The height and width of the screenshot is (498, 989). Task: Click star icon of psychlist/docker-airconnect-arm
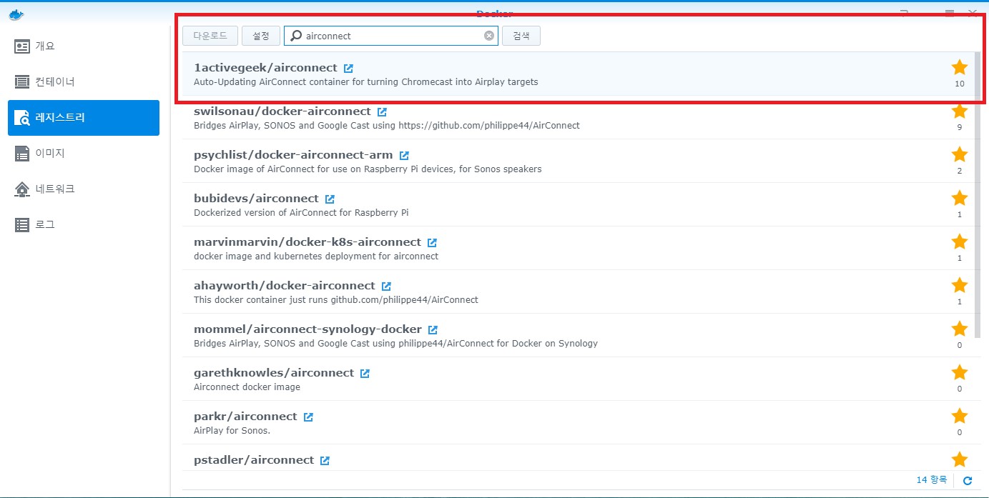pyautogui.click(x=960, y=155)
